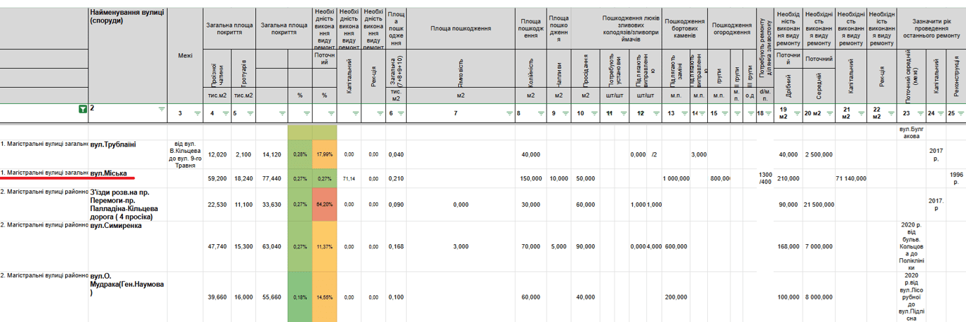Click the red cell showing 64,20%
Viewport: 966px width, 322px height.
click(x=325, y=205)
